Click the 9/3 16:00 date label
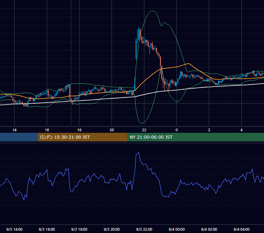This screenshot has width=264, height=233. tap(47, 229)
